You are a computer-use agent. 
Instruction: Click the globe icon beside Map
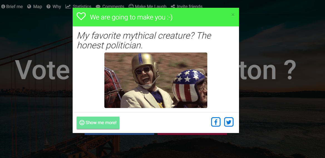coord(29,7)
